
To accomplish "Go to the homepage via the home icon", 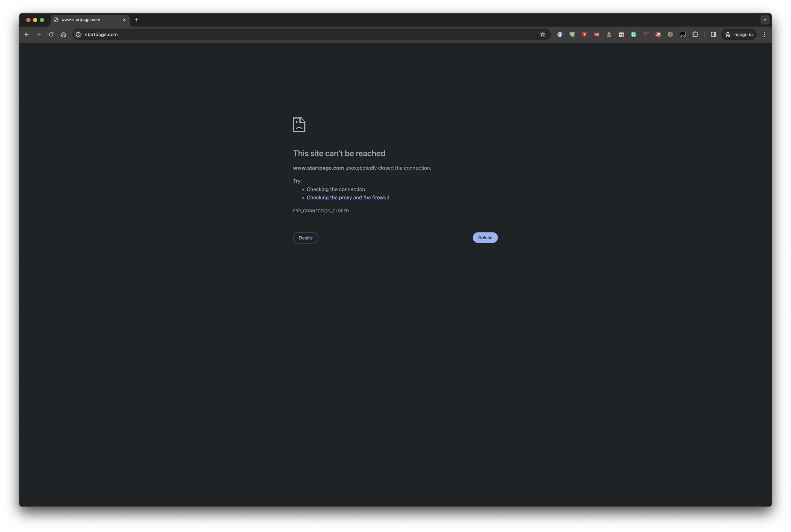I will pos(63,34).
